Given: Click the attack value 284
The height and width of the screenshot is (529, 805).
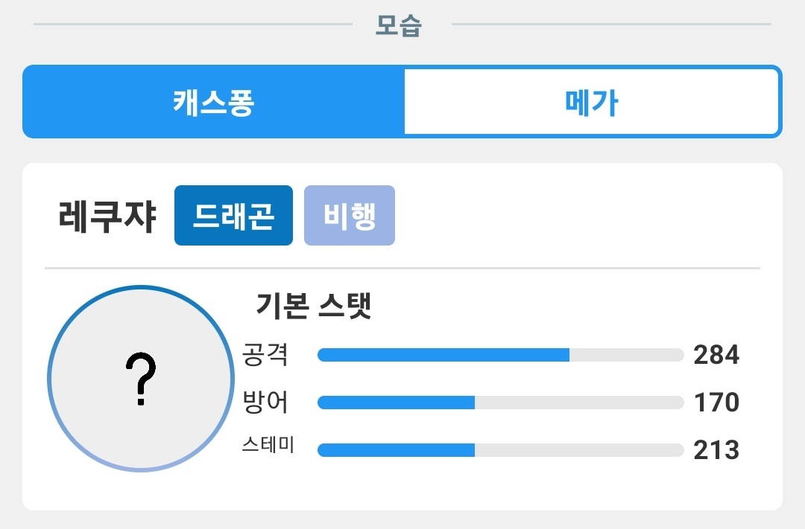Looking at the screenshot, I should [x=716, y=355].
